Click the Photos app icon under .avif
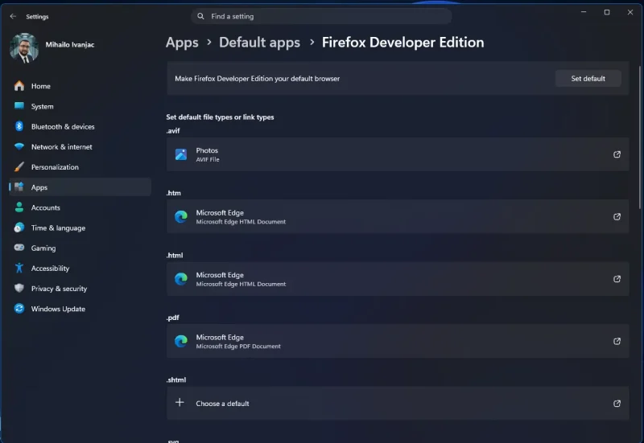This screenshot has height=443, width=644. pyautogui.click(x=181, y=154)
